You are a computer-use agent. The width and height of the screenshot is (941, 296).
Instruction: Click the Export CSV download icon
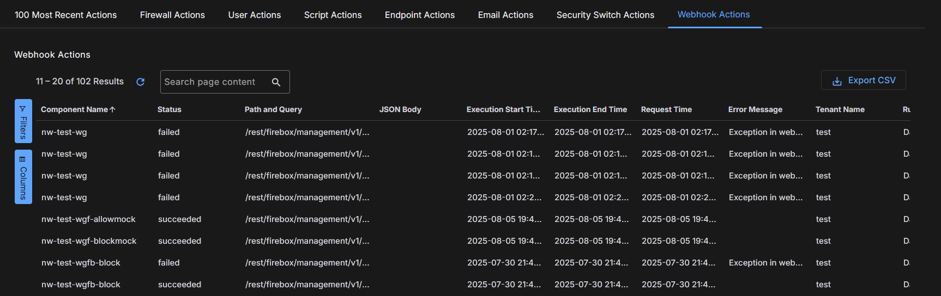[x=836, y=81]
